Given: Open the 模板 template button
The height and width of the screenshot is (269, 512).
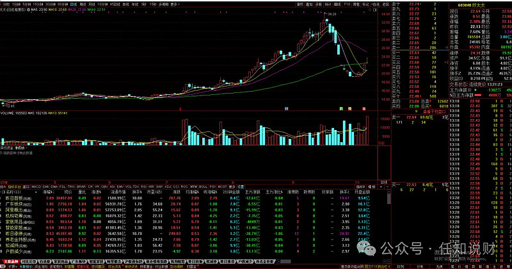Looking at the screenshot, I should (372, 186).
